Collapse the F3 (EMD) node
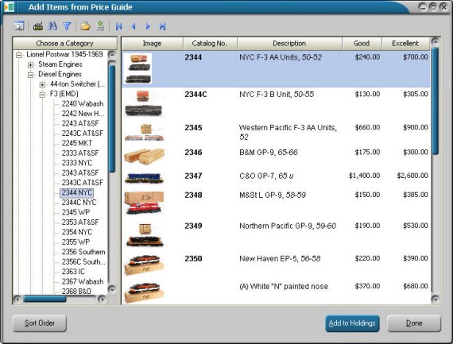This screenshot has height=344, width=453. coord(42,95)
